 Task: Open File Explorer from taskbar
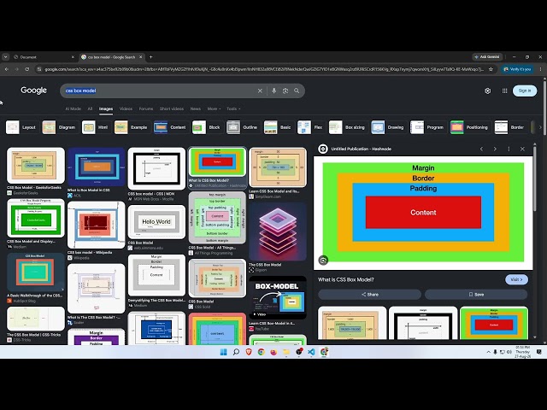(x=286, y=352)
